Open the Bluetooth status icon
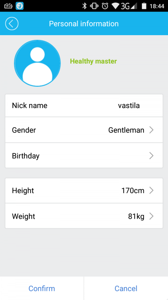The image size is (168, 300). pos(84,6)
